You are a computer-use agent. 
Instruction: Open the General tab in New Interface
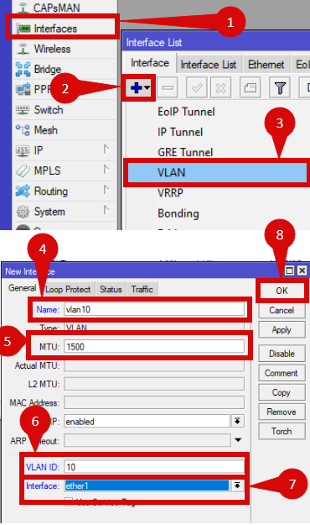(x=22, y=288)
